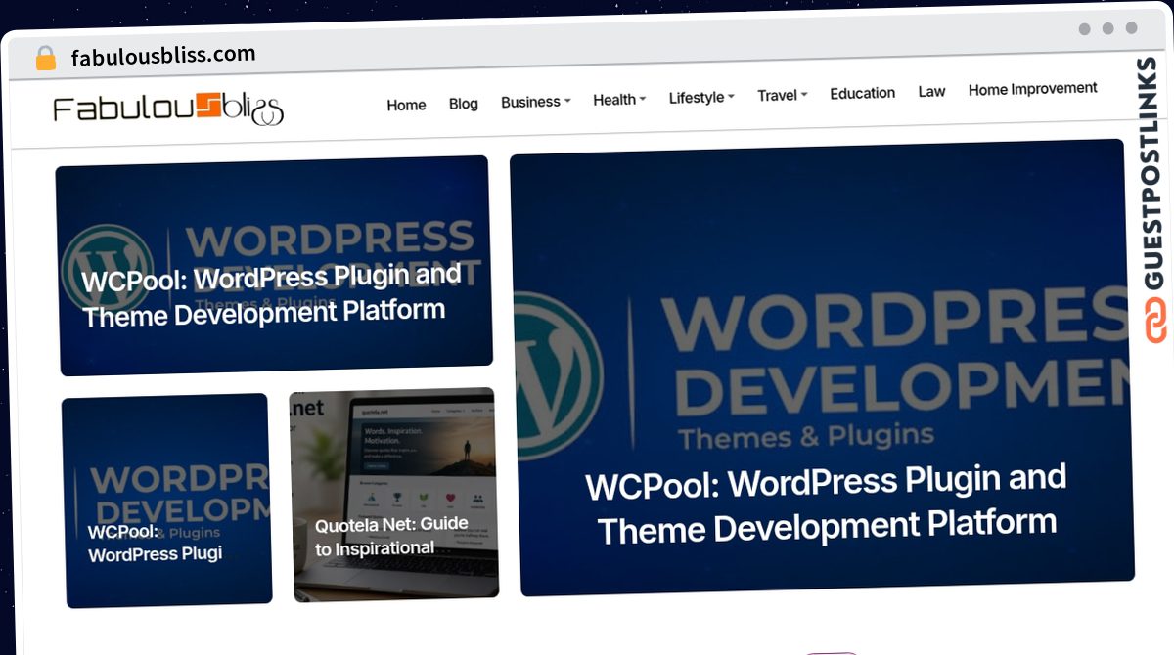Click the padlock security icon
Image resolution: width=1174 pixels, height=655 pixels.
coord(45,58)
